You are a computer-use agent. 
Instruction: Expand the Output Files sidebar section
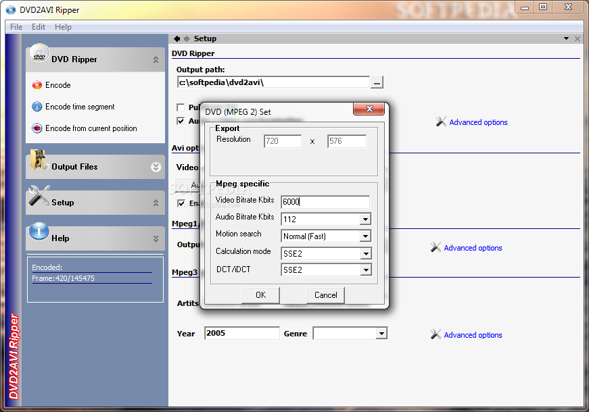click(x=156, y=167)
